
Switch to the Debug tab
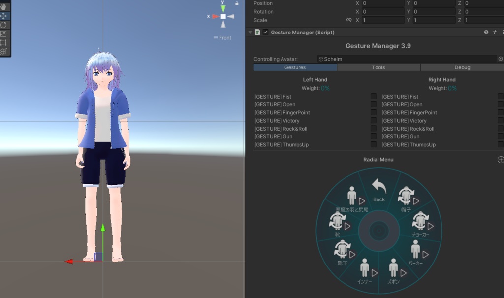coord(462,67)
